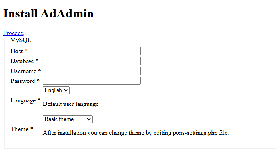Click the Password field label
Screen dimensions: 276x161
click(23, 81)
